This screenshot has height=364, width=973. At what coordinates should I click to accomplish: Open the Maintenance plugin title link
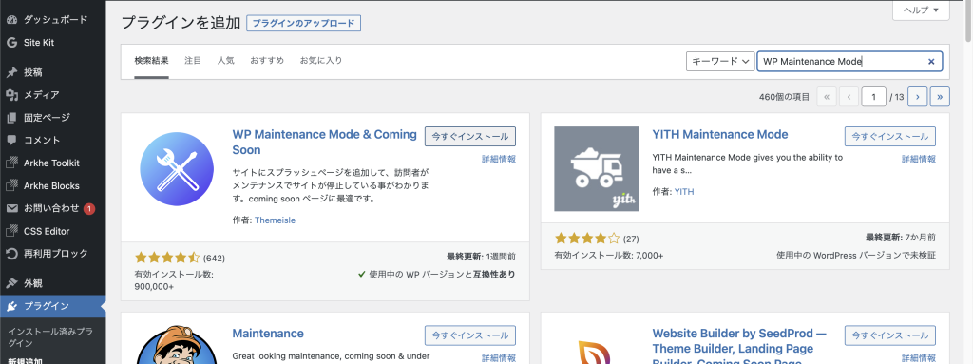pos(267,334)
